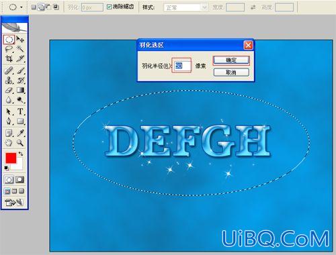336x255 pixels.
Task: Select the Eraser tool
Action: coord(9,90)
